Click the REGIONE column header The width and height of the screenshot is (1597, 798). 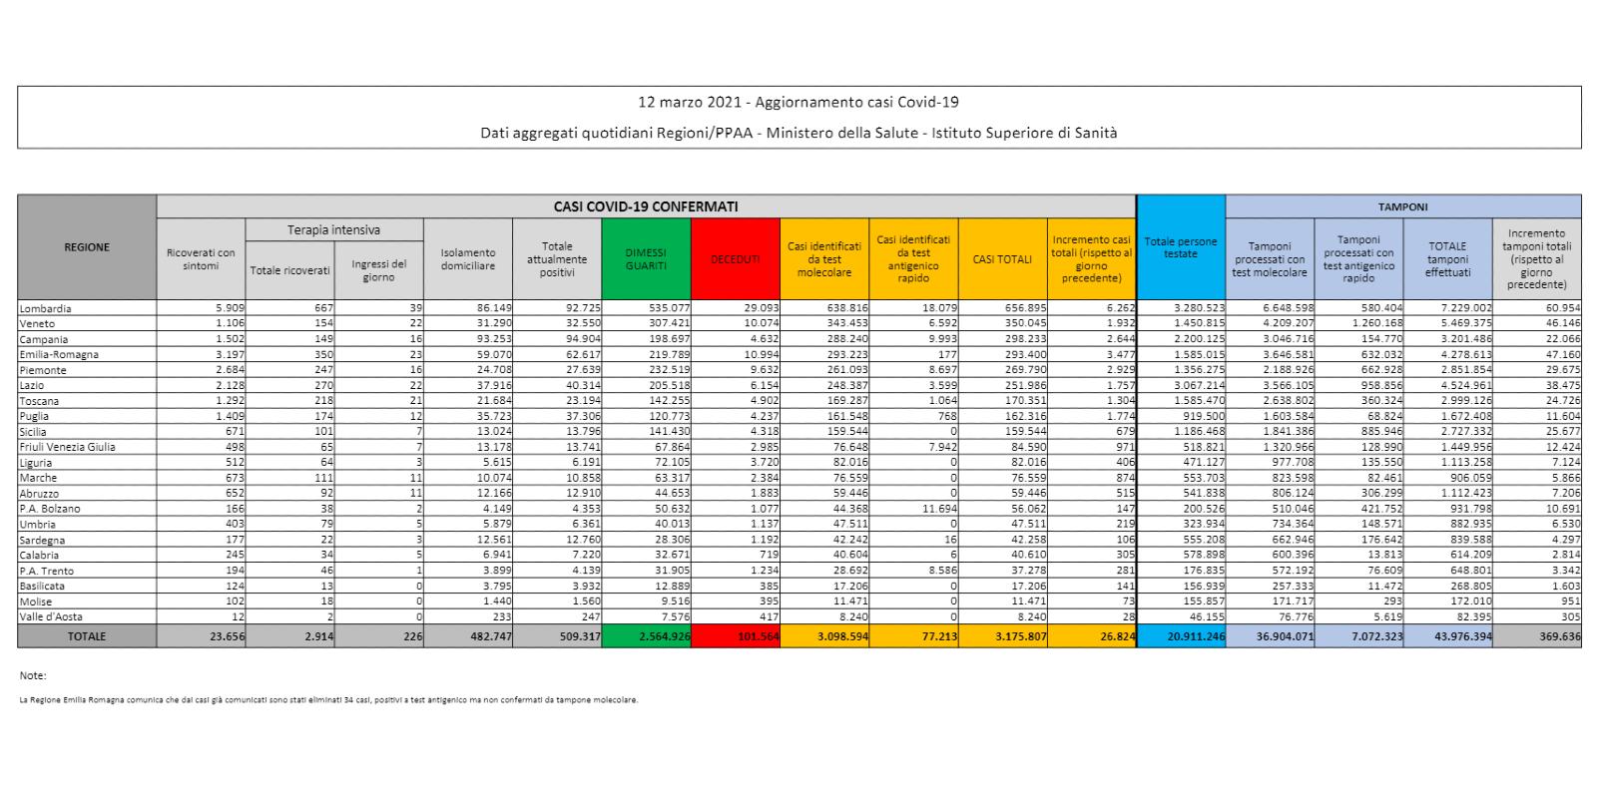point(87,247)
